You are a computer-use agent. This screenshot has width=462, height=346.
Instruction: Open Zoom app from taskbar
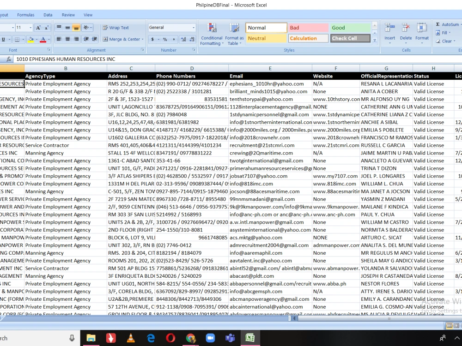tap(210, 338)
